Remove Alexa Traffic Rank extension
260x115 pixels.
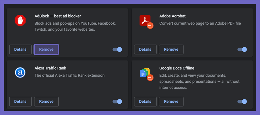(x=46, y=101)
